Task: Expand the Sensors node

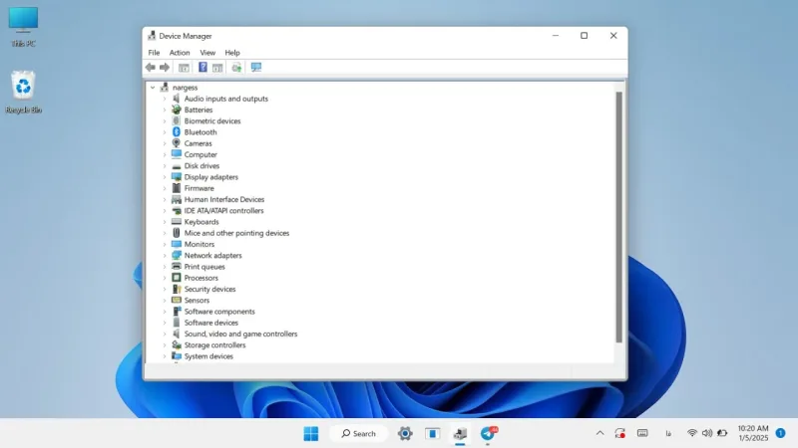Action: point(165,300)
